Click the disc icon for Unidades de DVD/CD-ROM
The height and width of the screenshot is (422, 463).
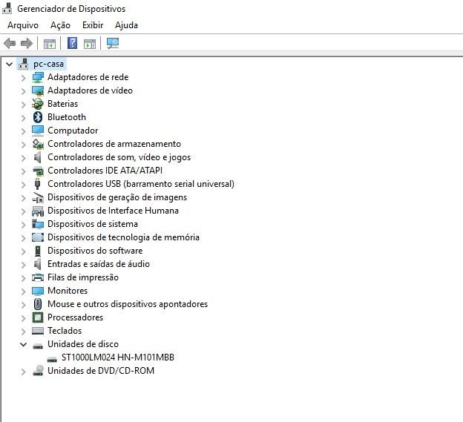click(x=38, y=371)
